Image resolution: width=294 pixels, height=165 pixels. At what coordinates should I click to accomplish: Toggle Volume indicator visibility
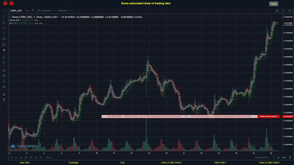click(x=24, y=20)
